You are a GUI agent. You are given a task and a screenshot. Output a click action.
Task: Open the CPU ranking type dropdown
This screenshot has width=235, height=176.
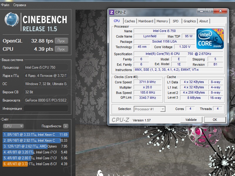[x=13, y=126]
